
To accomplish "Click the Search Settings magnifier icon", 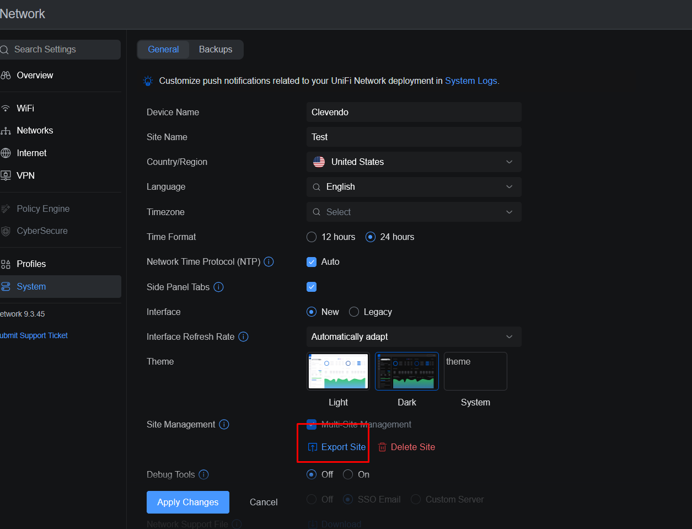I will [x=4, y=50].
